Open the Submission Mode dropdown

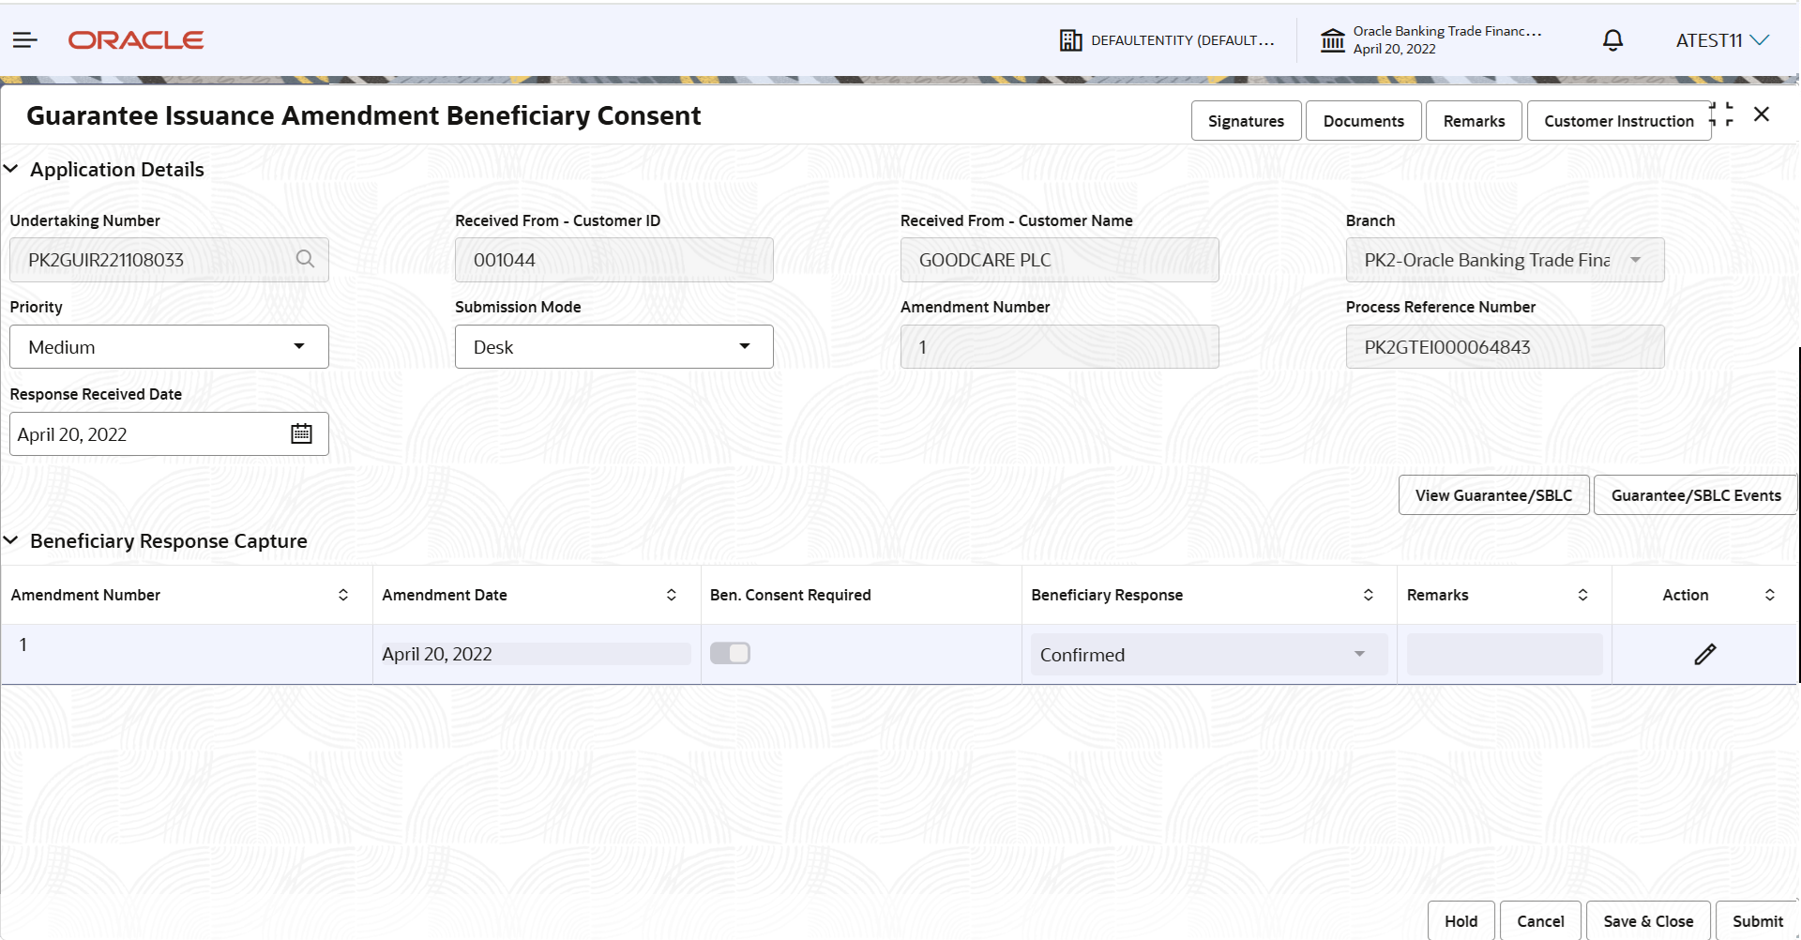click(x=614, y=346)
